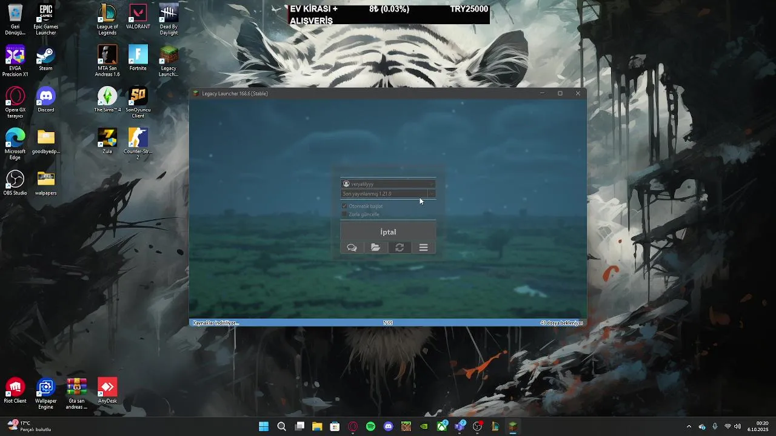The width and height of the screenshot is (776, 436).
Task: Switch to Spotify in taskbar
Action: [x=370, y=426]
